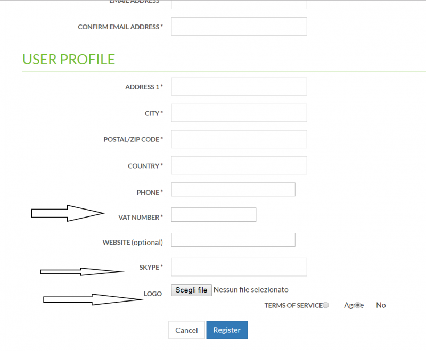Cancel the registration form
The height and width of the screenshot is (351, 426).
[x=186, y=330]
